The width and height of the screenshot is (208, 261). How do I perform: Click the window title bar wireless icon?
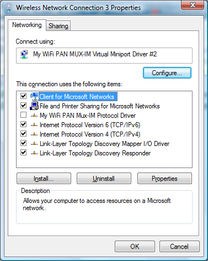pos(9,8)
